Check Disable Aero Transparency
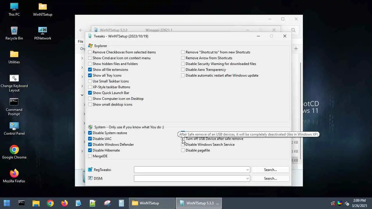The width and height of the screenshot is (372, 209). (183, 70)
